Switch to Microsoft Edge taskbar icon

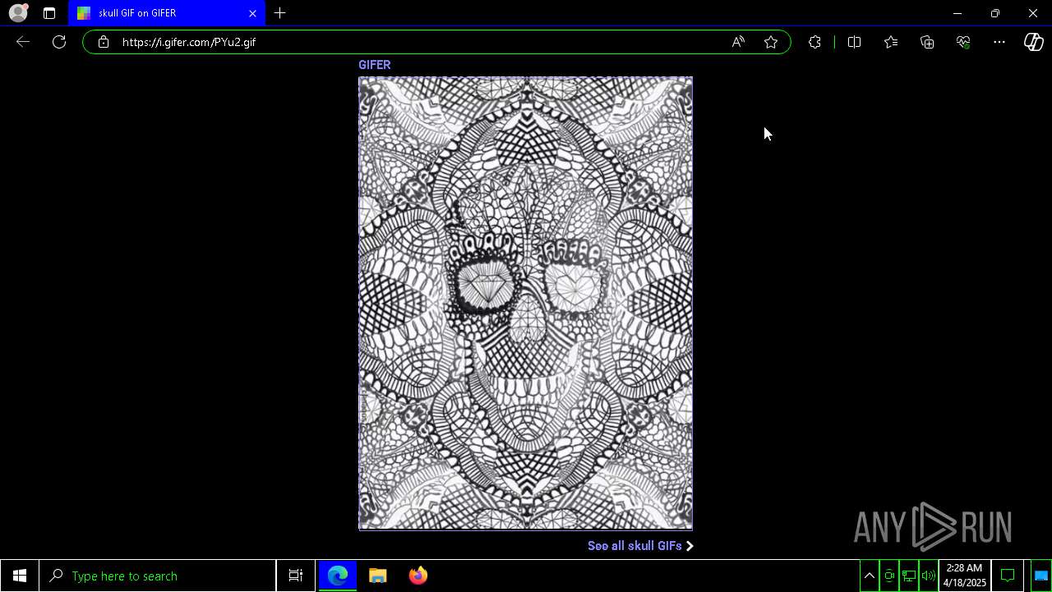[x=338, y=576]
